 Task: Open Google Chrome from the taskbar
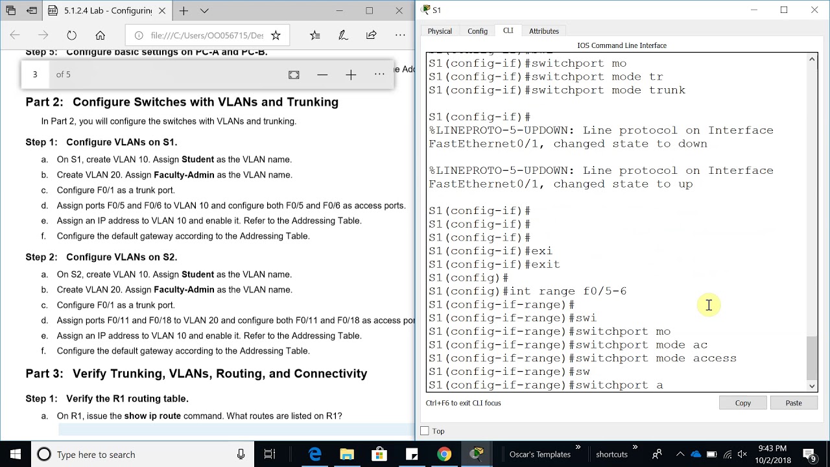click(444, 454)
